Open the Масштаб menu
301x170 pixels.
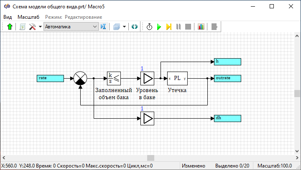(x=28, y=17)
